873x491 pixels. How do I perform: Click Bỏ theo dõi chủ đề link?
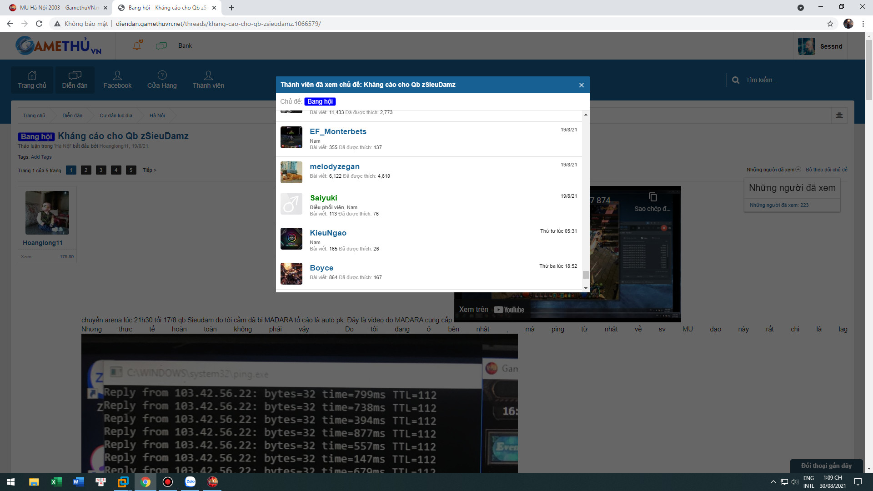pos(826,170)
